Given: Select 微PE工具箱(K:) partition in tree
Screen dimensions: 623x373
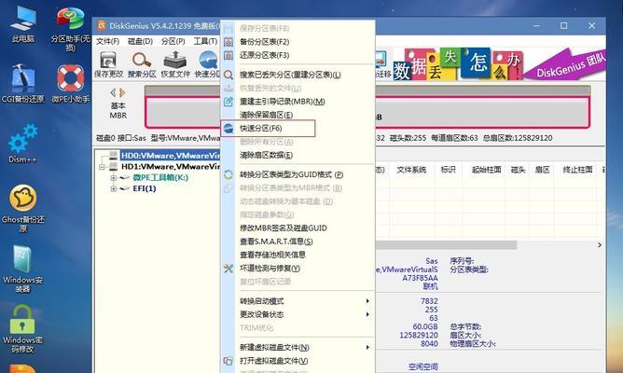Looking at the screenshot, I should (160, 177).
